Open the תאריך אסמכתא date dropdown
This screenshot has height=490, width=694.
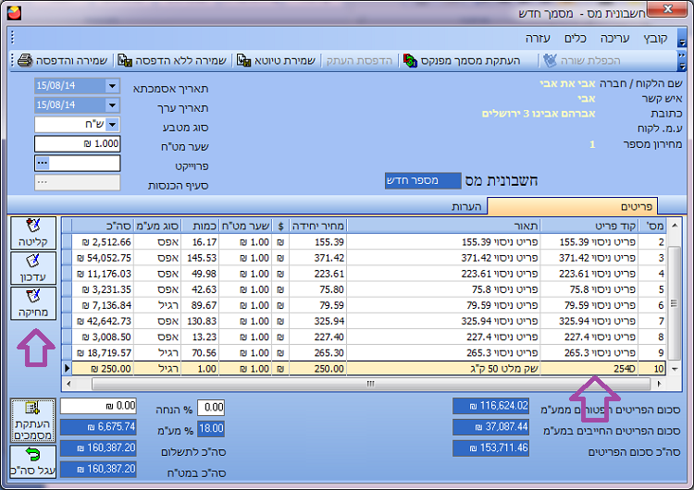(x=113, y=86)
